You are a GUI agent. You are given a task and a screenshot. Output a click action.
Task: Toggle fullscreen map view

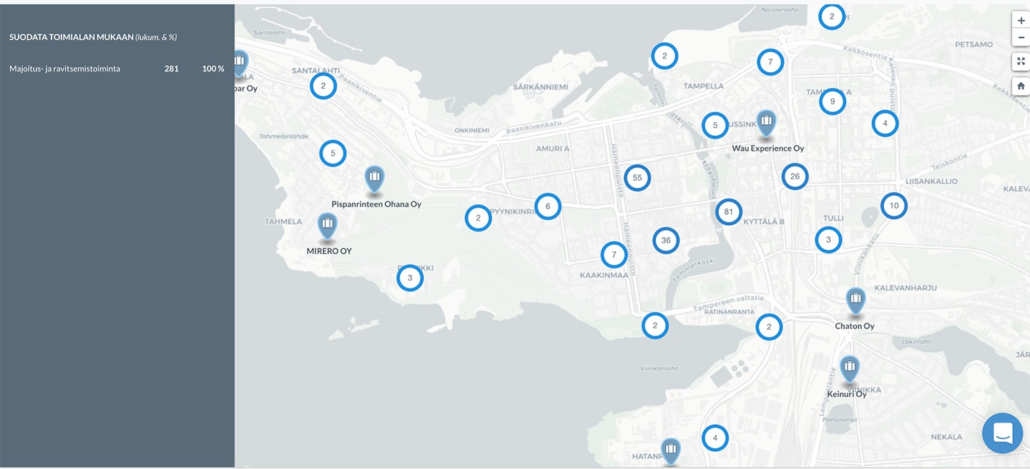pyautogui.click(x=1021, y=62)
